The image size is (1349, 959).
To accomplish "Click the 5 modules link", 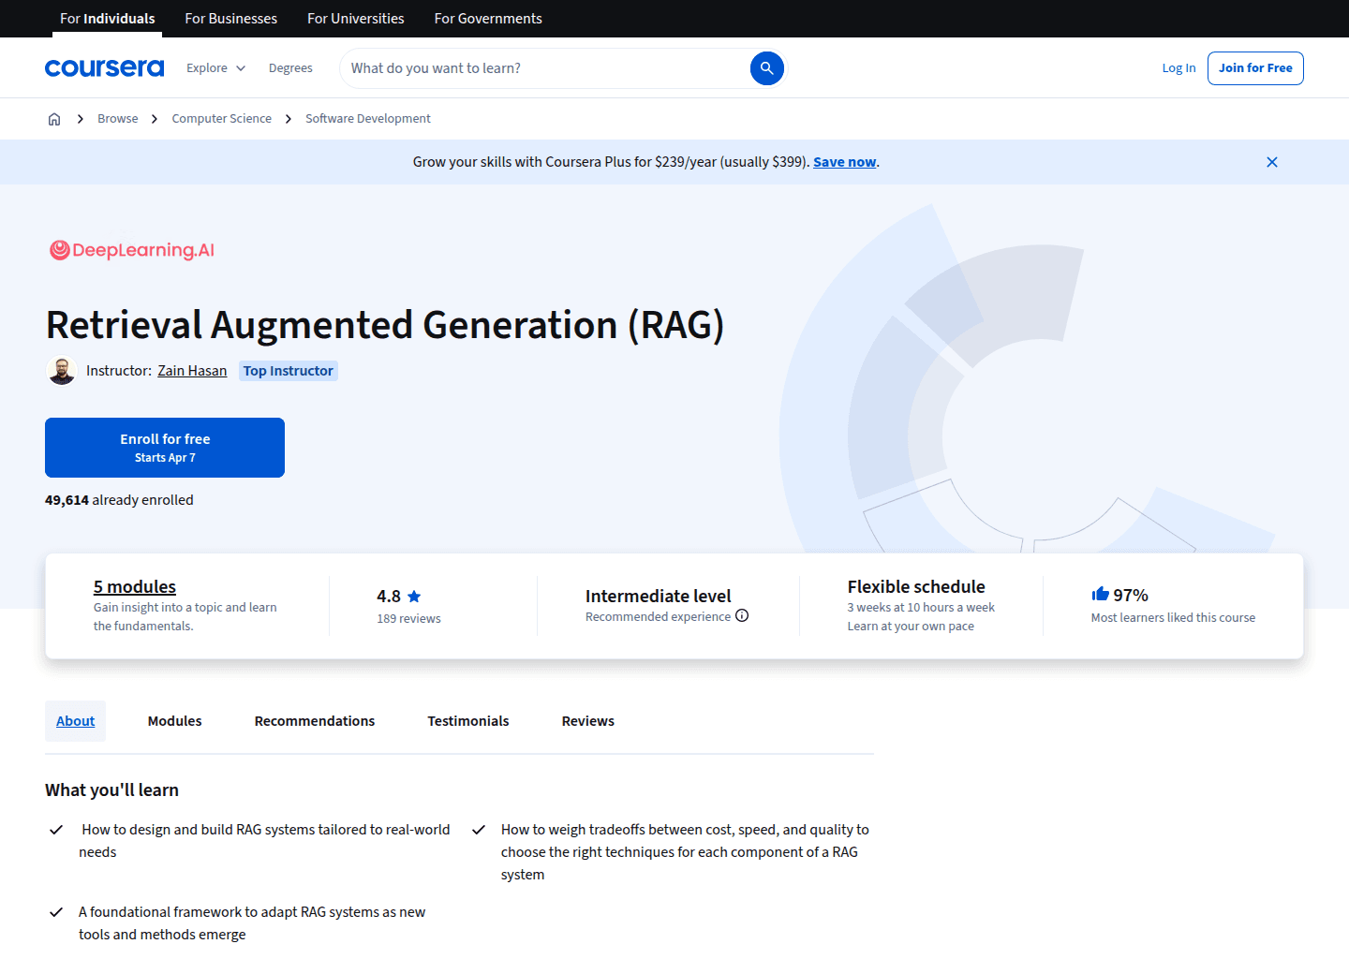I will [134, 586].
